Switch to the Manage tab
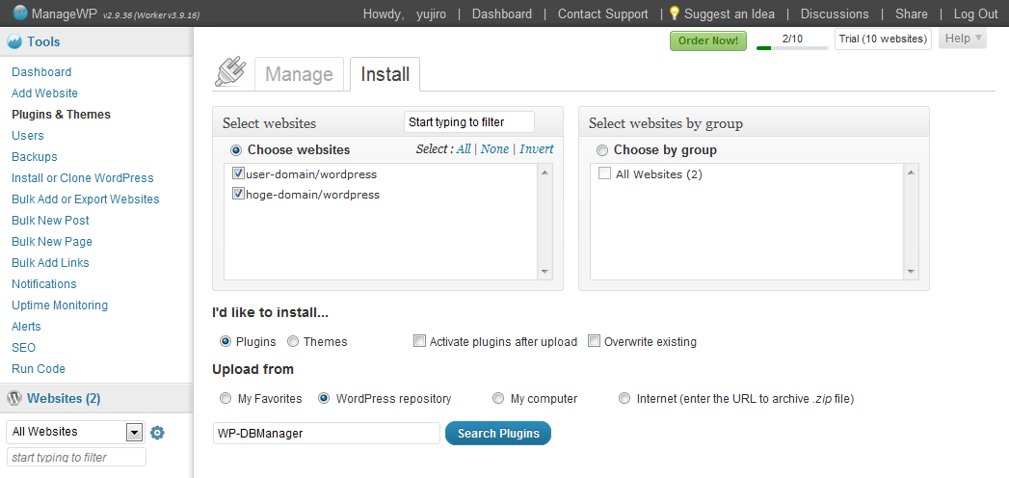Viewport: 1009px width, 478px height. (x=299, y=74)
